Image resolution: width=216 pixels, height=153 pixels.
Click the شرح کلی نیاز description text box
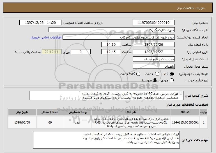pyautogui.click(x=106, y=95)
